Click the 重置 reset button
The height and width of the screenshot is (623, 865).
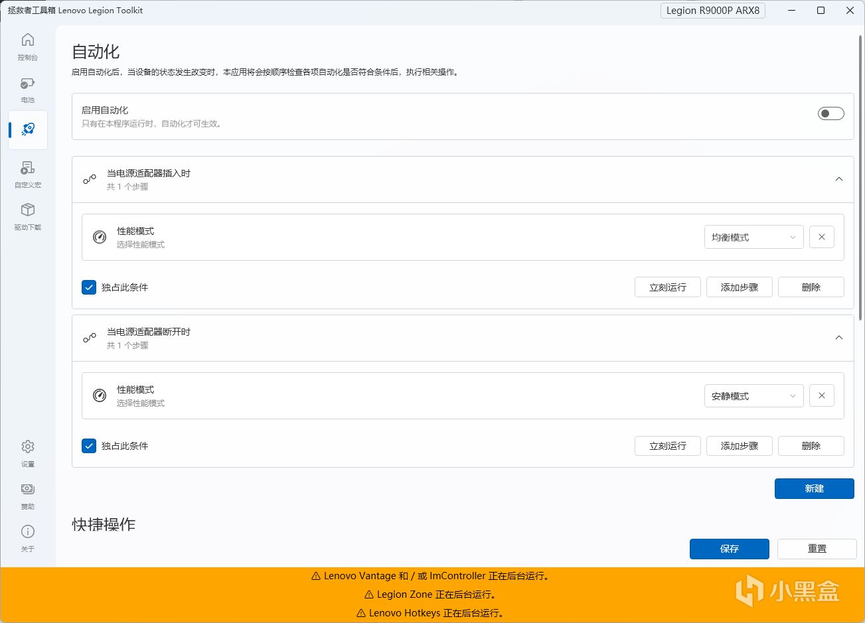click(x=817, y=549)
